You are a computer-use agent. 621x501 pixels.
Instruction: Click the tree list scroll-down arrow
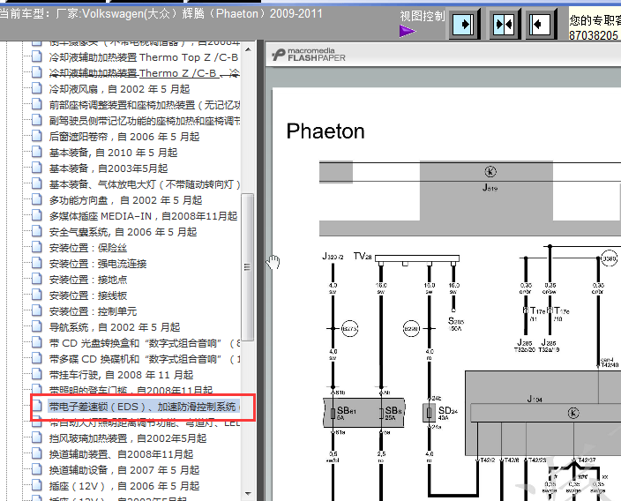click(248, 494)
